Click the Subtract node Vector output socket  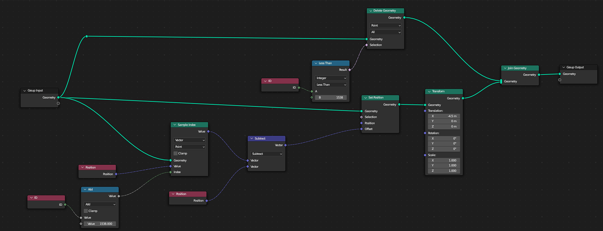[x=285, y=145]
